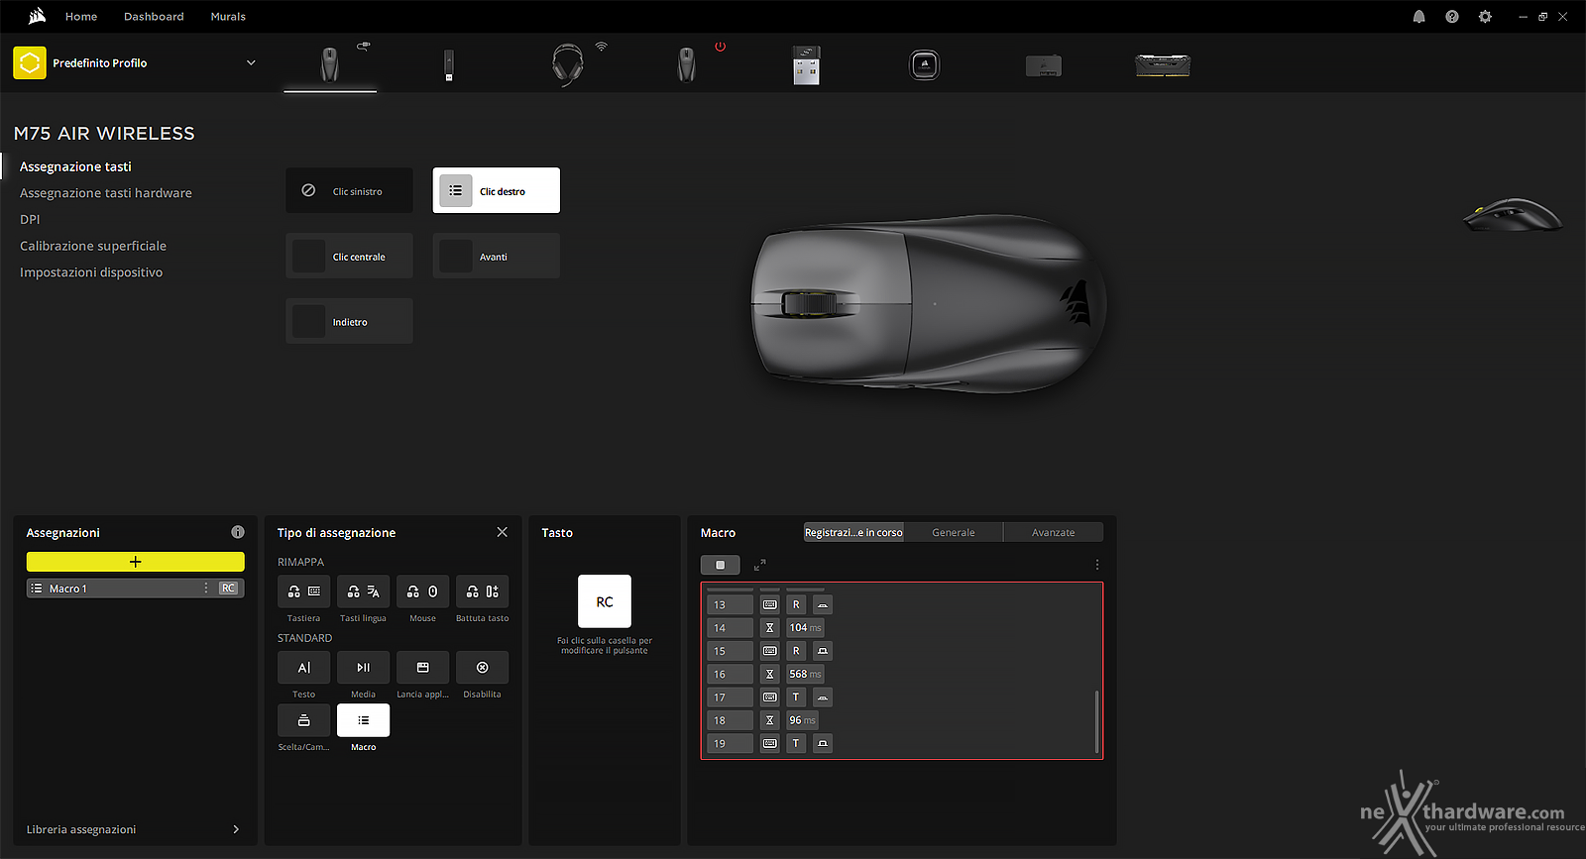Image resolution: width=1586 pixels, height=859 pixels.
Task: Choose Tastiera remap assignment type
Action: (x=303, y=591)
